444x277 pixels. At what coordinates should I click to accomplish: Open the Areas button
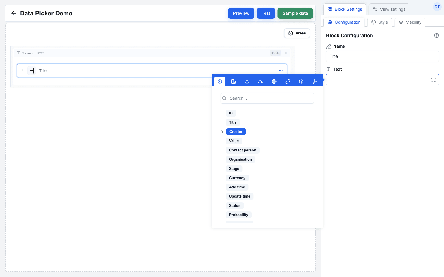point(297,33)
